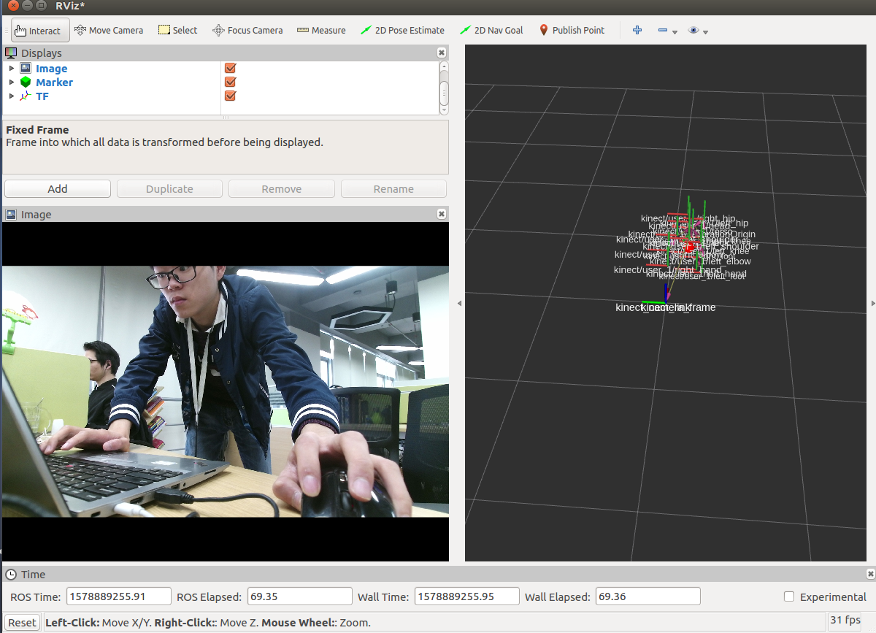Choose the Select tool
The image size is (876, 633).
[177, 30]
